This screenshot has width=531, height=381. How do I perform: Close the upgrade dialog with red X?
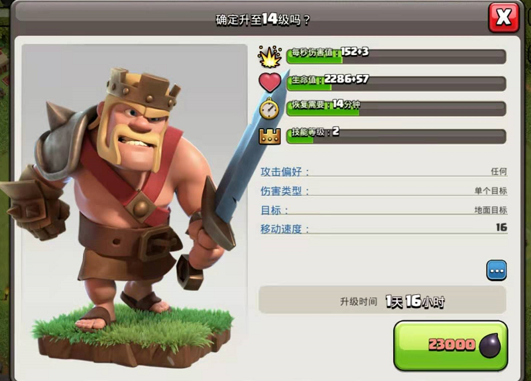coord(504,17)
